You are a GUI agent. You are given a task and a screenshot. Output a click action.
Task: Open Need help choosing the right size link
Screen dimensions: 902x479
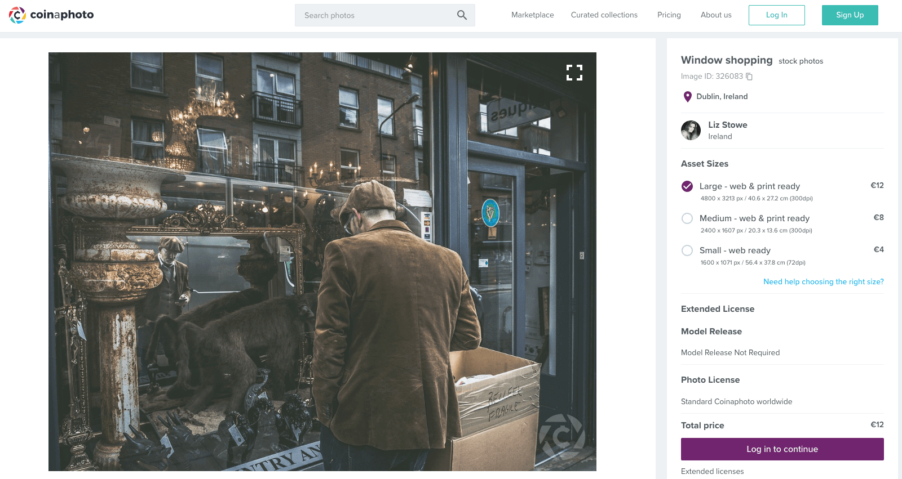823,281
